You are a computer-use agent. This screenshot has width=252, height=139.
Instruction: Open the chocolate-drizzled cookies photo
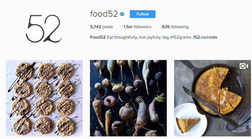coord(44,98)
